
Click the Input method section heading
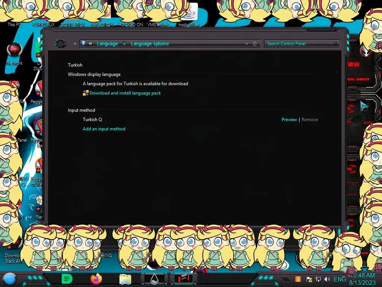click(x=81, y=110)
